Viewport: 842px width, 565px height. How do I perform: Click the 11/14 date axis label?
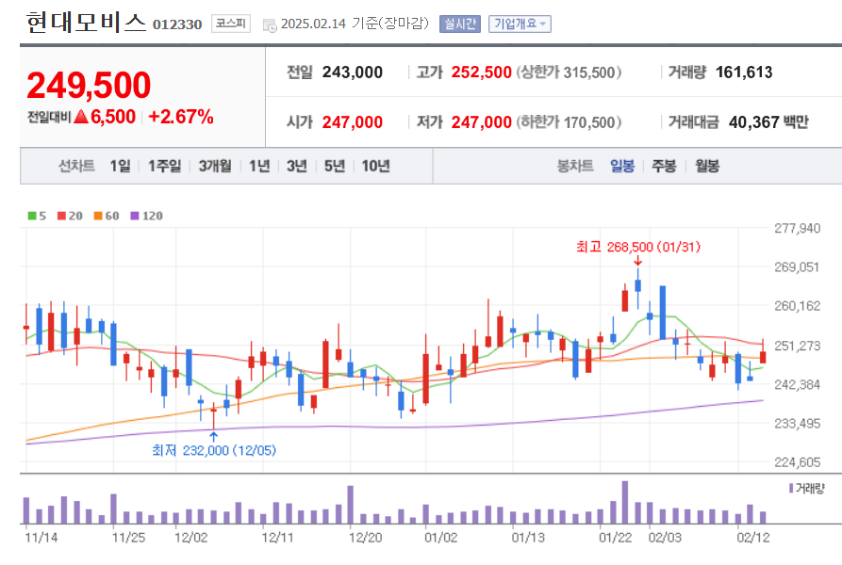tap(41, 538)
